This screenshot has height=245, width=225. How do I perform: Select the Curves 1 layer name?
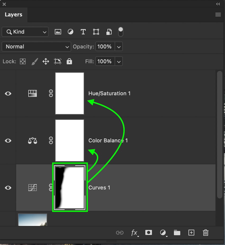pyautogui.click(x=99, y=188)
